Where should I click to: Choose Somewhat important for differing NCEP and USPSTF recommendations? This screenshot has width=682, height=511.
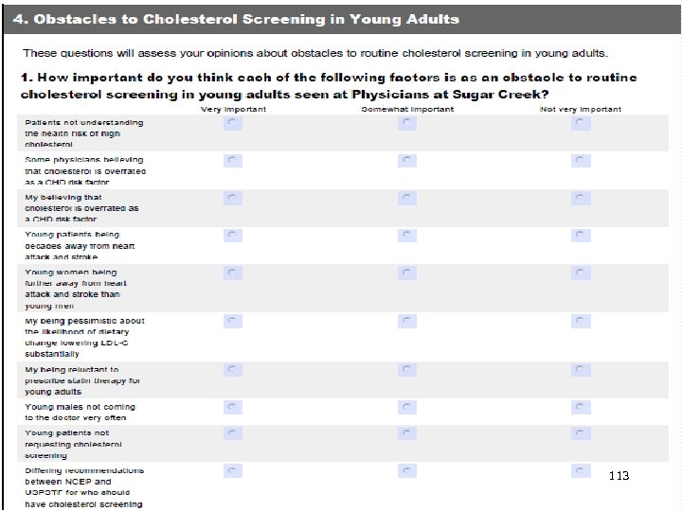(404, 470)
